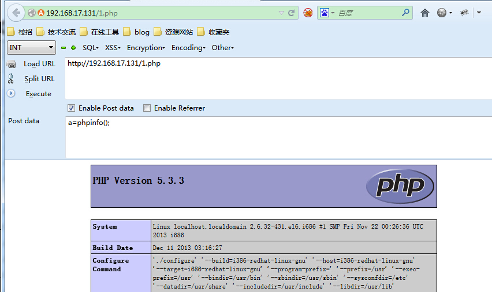Screen dimensions: 492x292
Task: Click the Execute play icon
Action: (x=11, y=93)
